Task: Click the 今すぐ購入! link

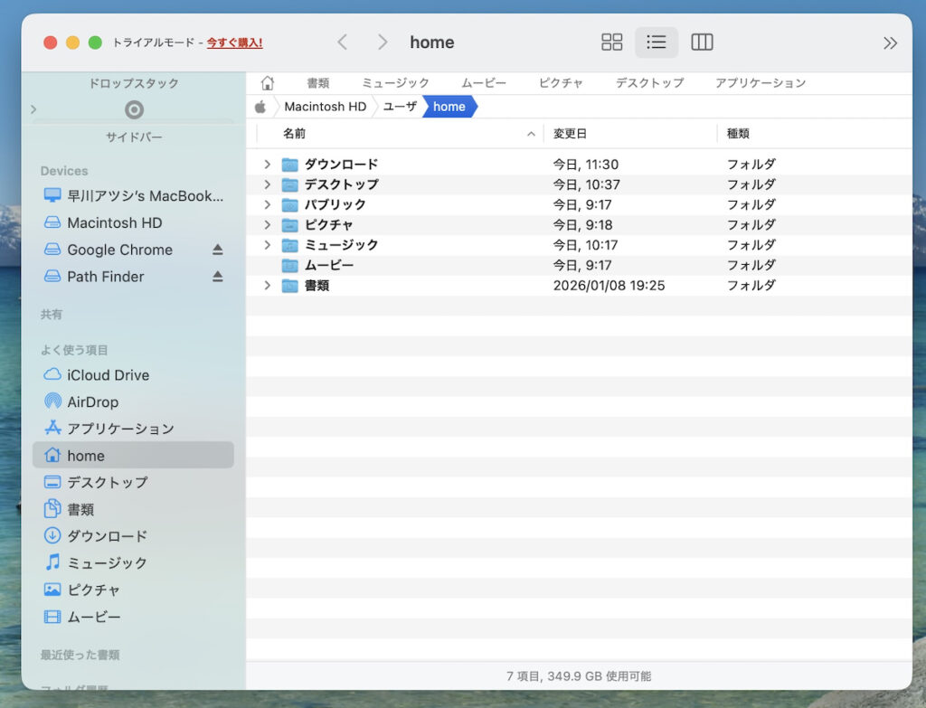Action: 234,42
